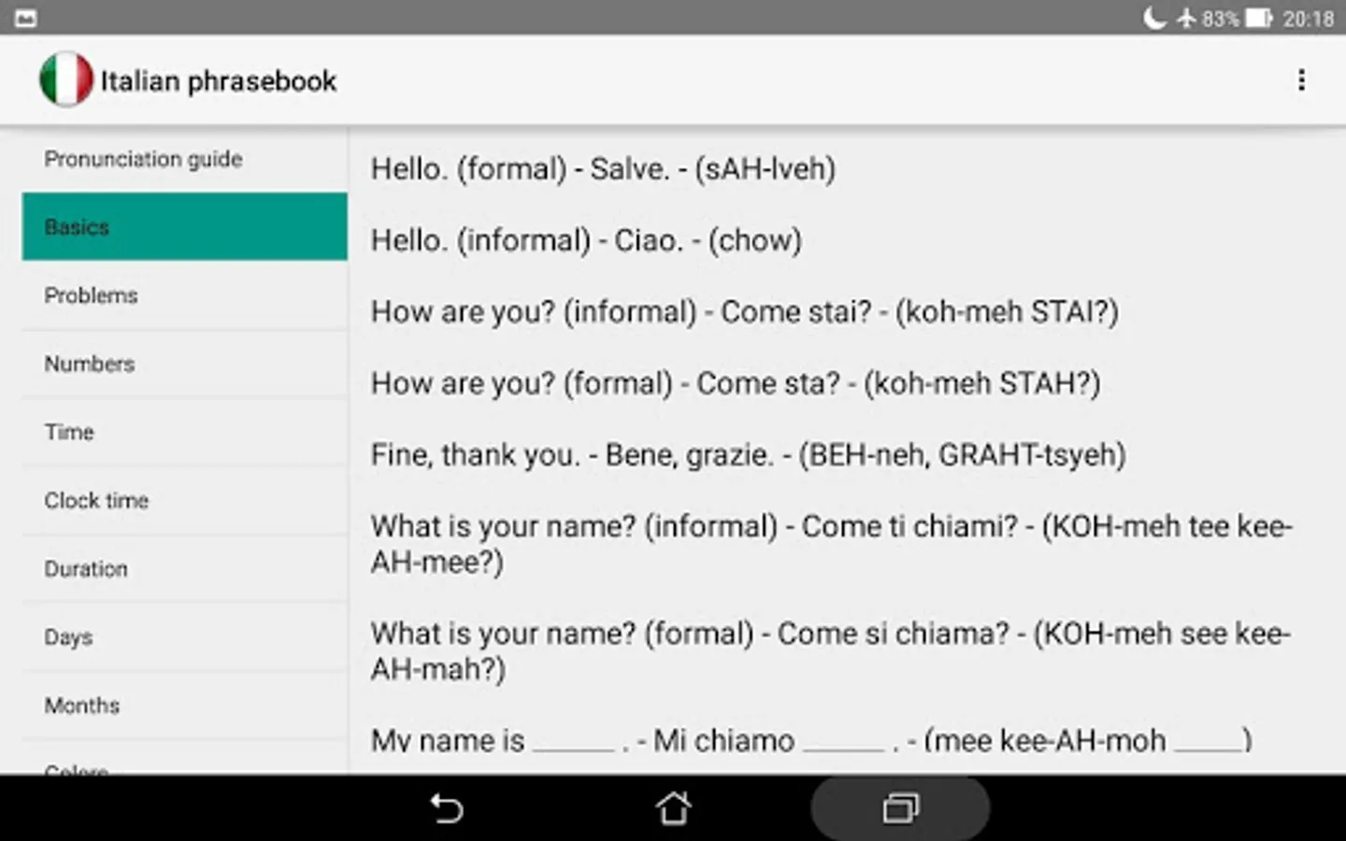Tap the Android home button

(x=673, y=808)
